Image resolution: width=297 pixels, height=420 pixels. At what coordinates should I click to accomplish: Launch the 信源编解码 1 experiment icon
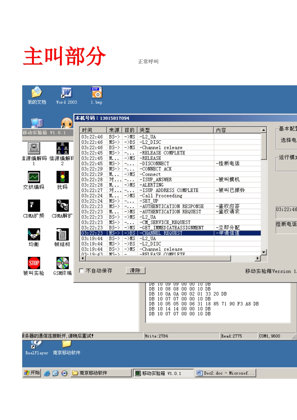(x=34, y=153)
